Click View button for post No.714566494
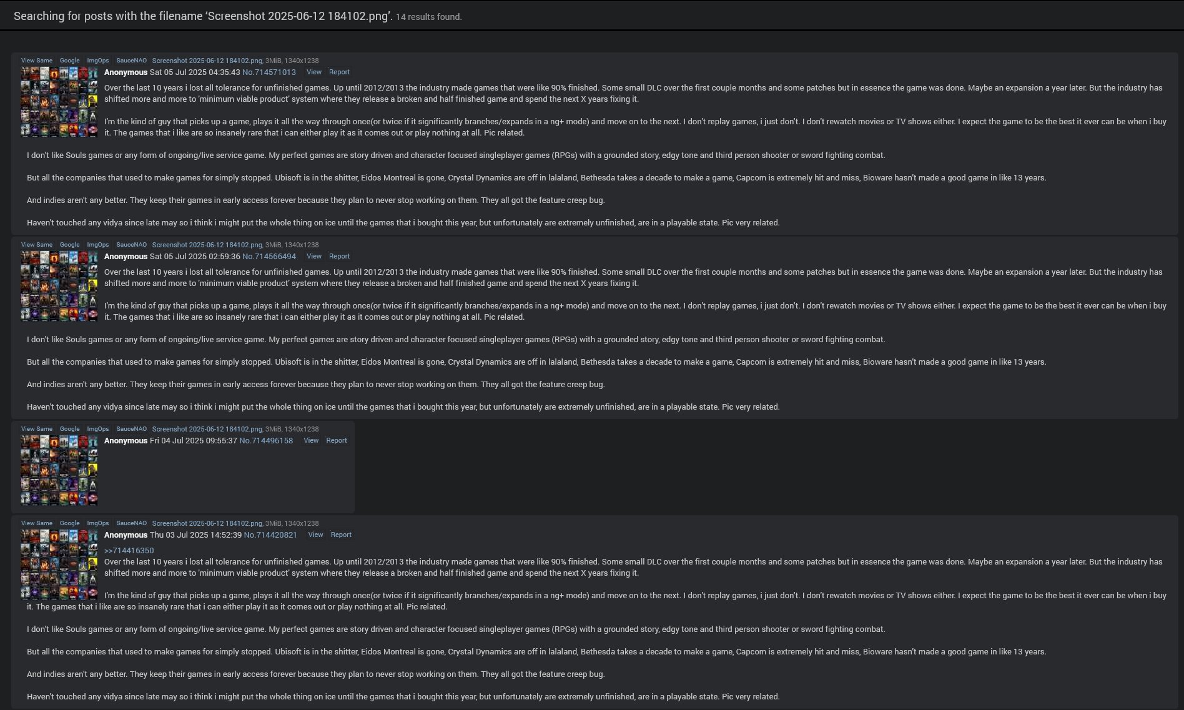This screenshot has height=710, width=1184. tap(314, 257)
